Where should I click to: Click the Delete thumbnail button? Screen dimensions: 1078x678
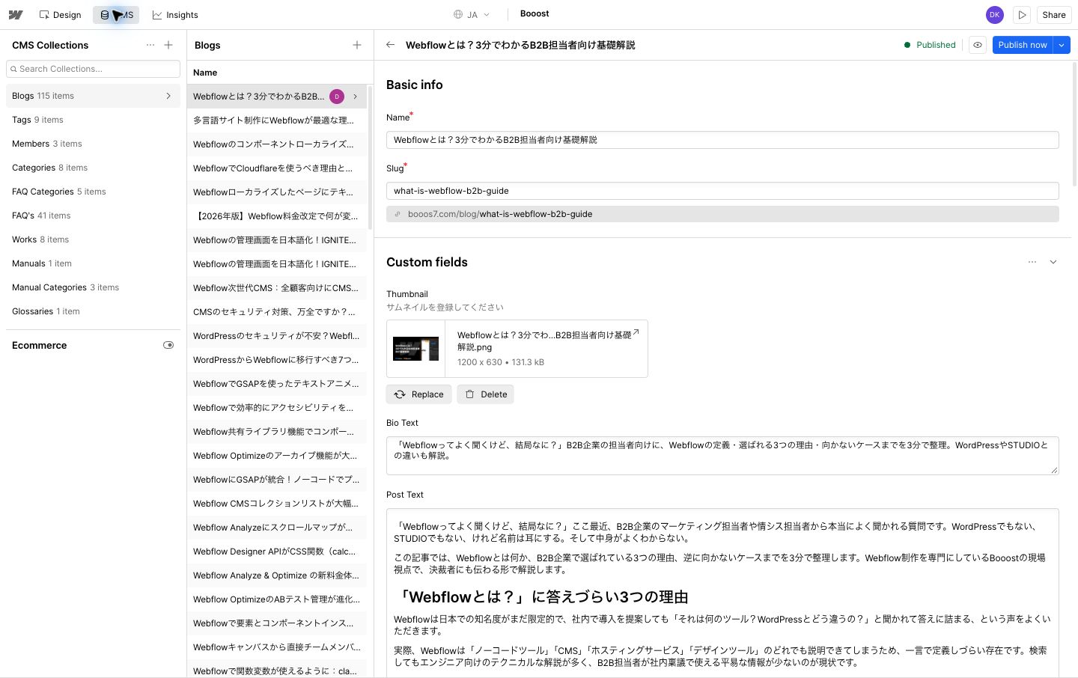[486, 394]
